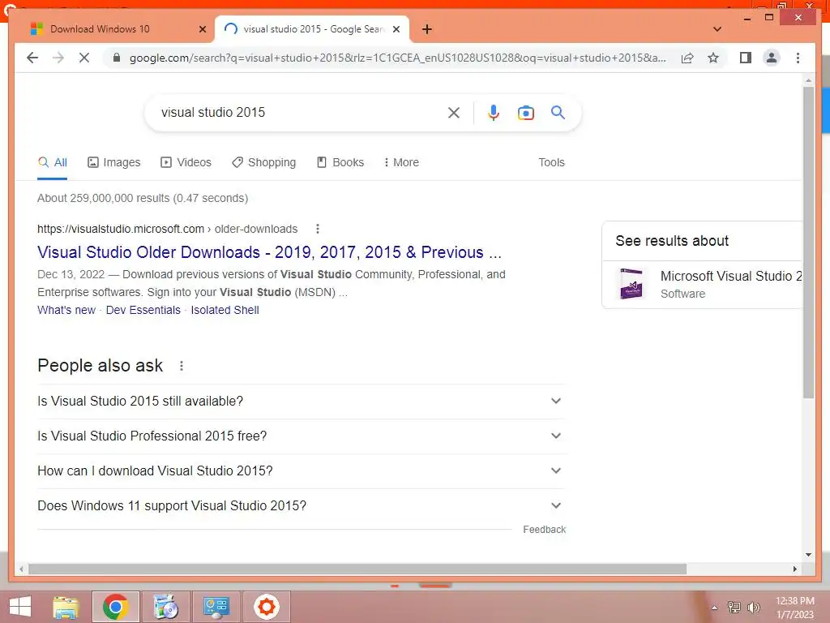Click the horizontal scrollbar thumb

(357, 569)
